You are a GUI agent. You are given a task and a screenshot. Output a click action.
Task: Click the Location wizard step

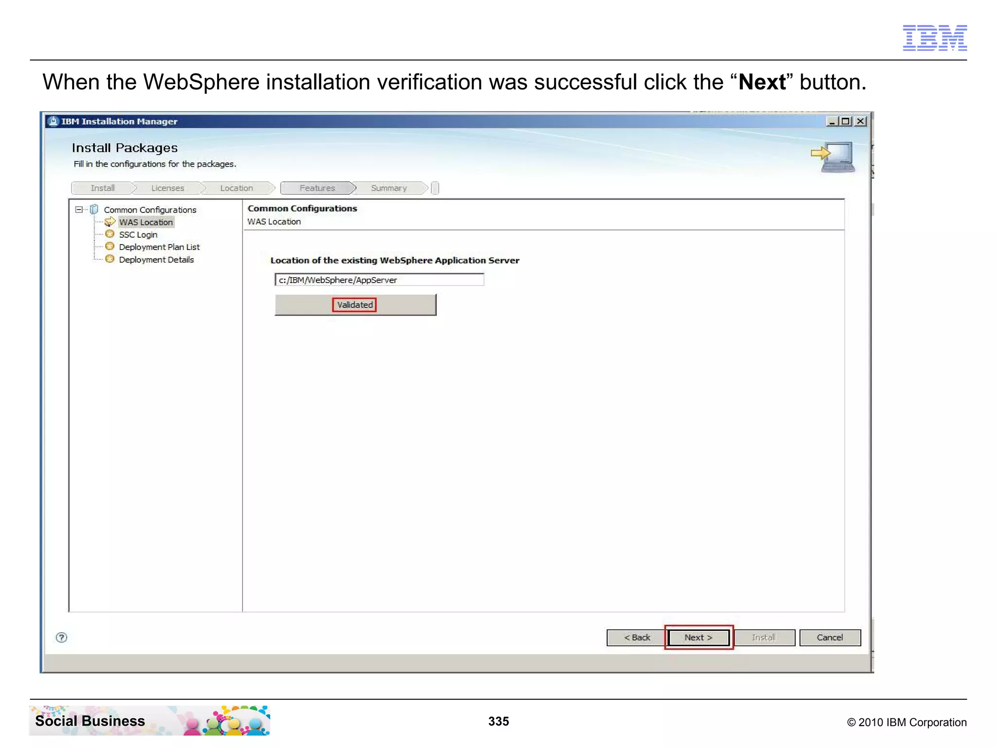(237, 188)
